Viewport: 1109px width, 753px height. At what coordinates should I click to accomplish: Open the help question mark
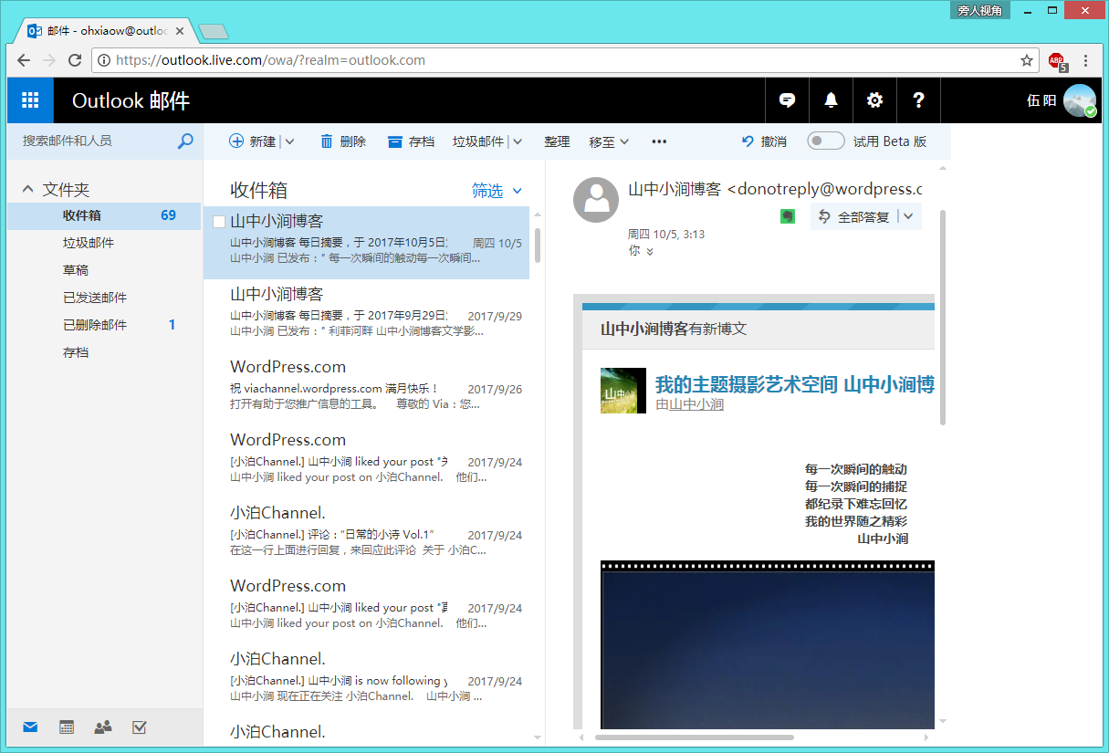(918, 100)
